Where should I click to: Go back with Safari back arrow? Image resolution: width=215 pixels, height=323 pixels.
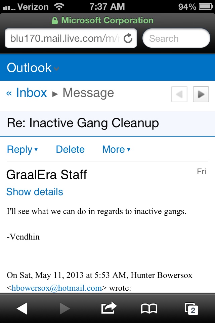coord(22,309)
